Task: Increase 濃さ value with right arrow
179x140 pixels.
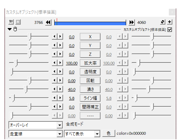Action: pyautogui.click(x=60, y=89)
